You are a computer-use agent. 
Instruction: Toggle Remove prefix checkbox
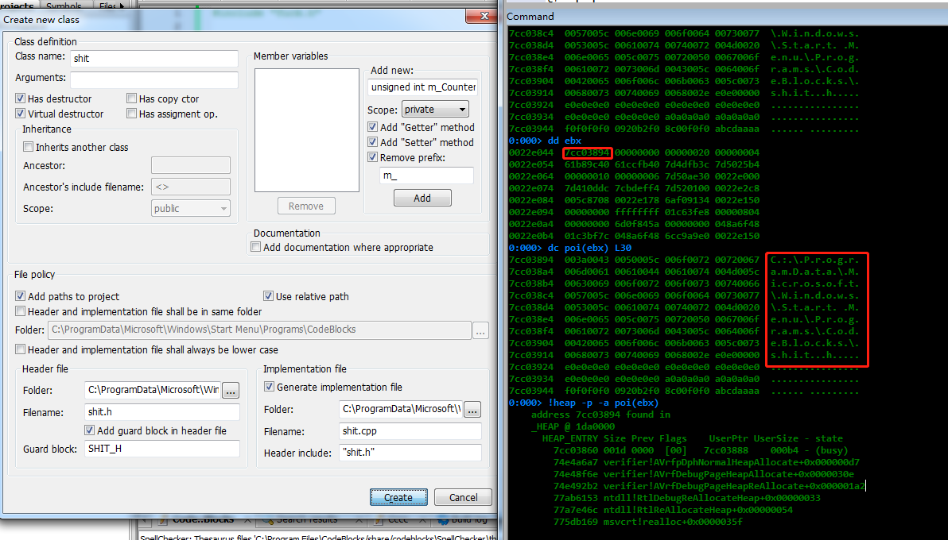373,158
